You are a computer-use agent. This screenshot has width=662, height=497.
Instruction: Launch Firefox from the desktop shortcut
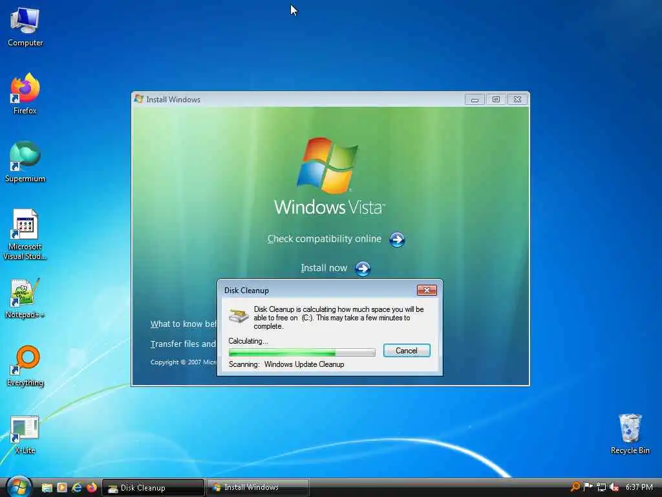click(25, 93)
